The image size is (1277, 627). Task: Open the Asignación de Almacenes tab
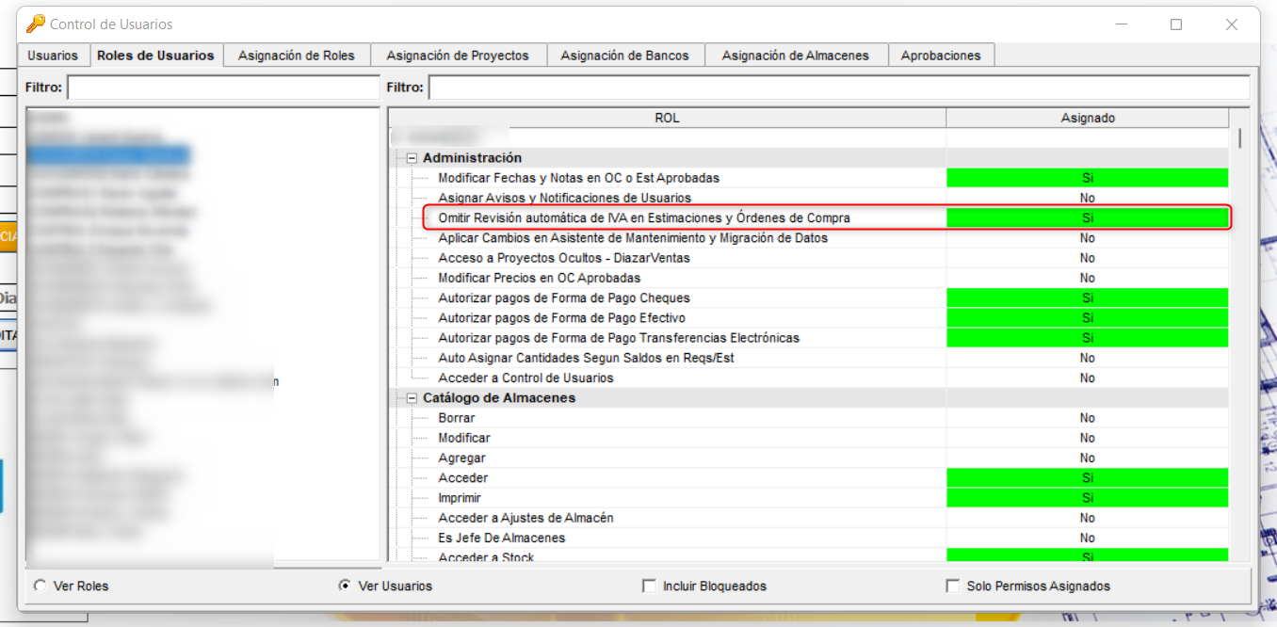point(796,55)
